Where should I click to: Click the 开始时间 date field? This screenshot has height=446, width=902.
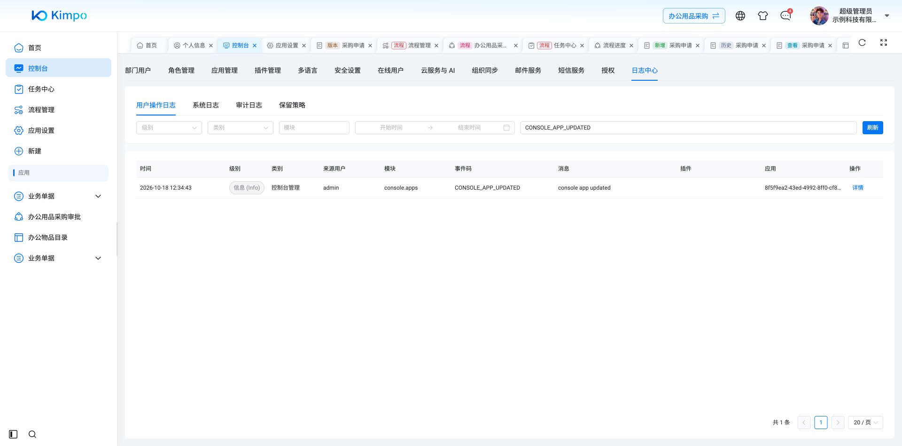(x=391, y=128)
